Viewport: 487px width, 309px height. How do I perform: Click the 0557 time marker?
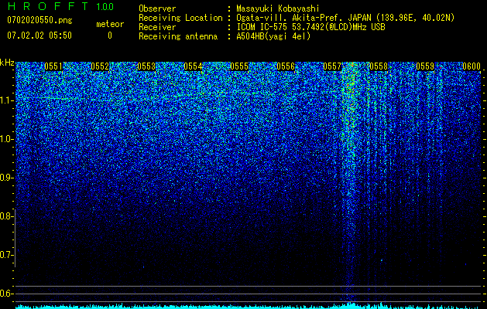pyautogui.click(x=332, y=66)
